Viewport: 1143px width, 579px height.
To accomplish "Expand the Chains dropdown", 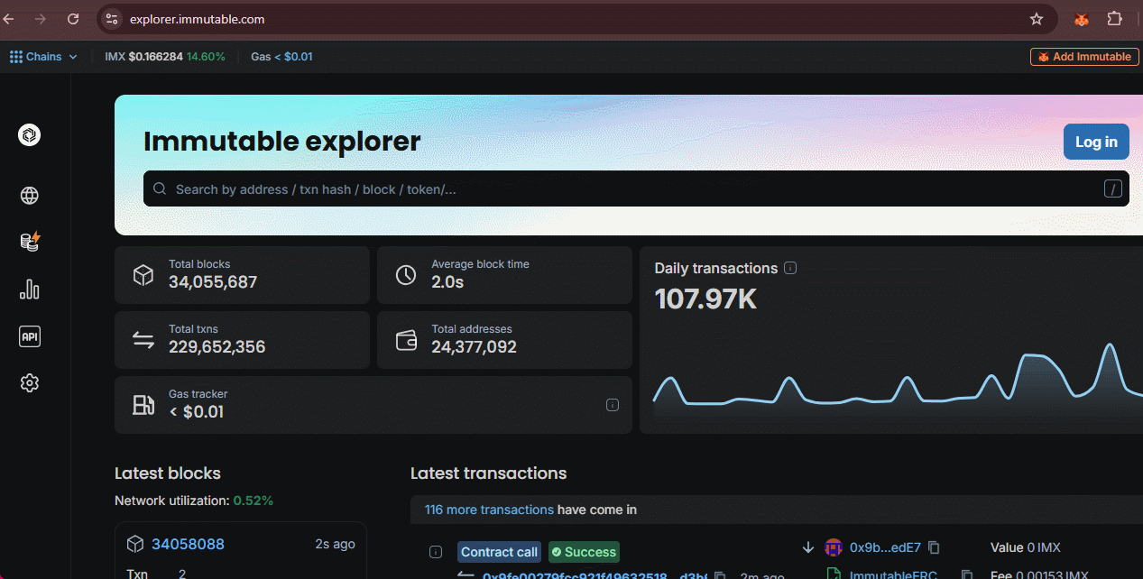I will 44,57.
